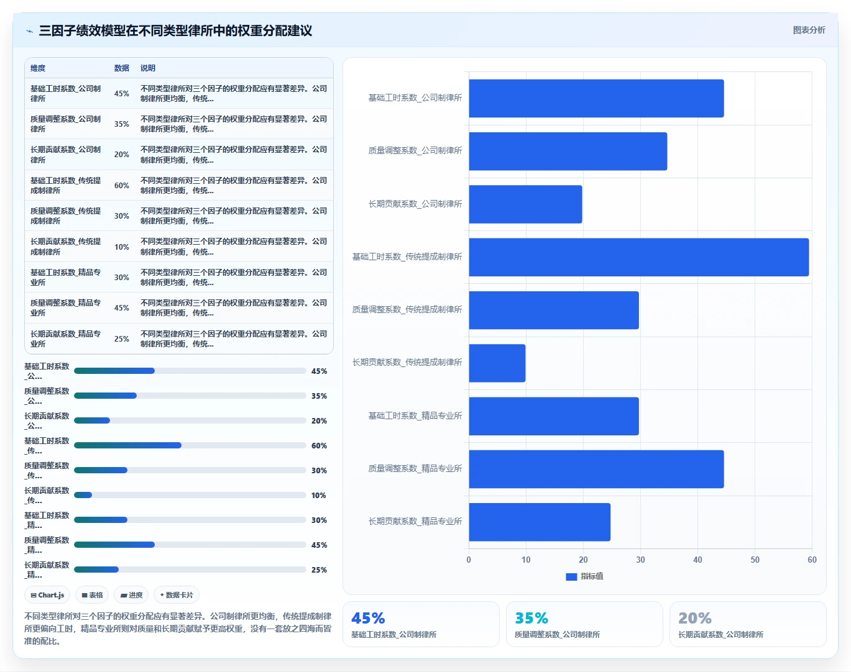
Task: Toggle the 指标值 legend swatch
Action: pos(571,576)
